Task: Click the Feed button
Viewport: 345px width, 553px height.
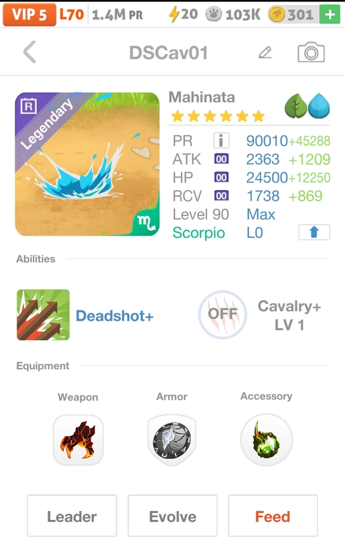Action: coord(273,516)
